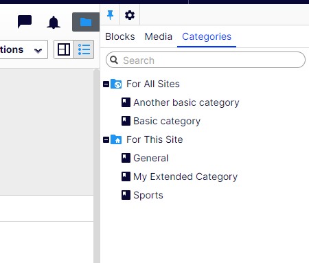The width and height of the screenshot is (309, 263).
Task: Click the category Search field
Action: click(205, 60)
